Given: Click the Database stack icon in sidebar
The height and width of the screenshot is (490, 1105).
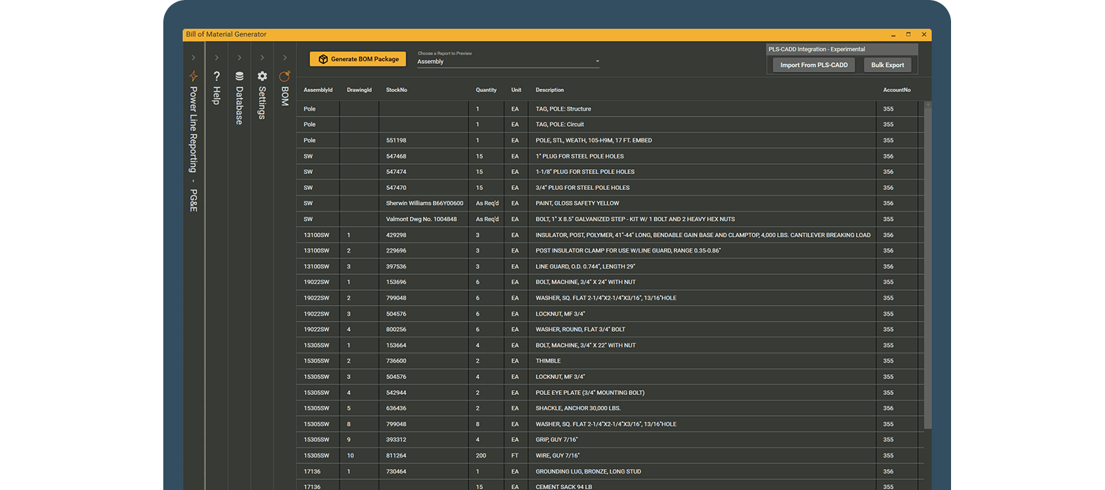Looking at the screenshot, I should [x=240, y=76].
